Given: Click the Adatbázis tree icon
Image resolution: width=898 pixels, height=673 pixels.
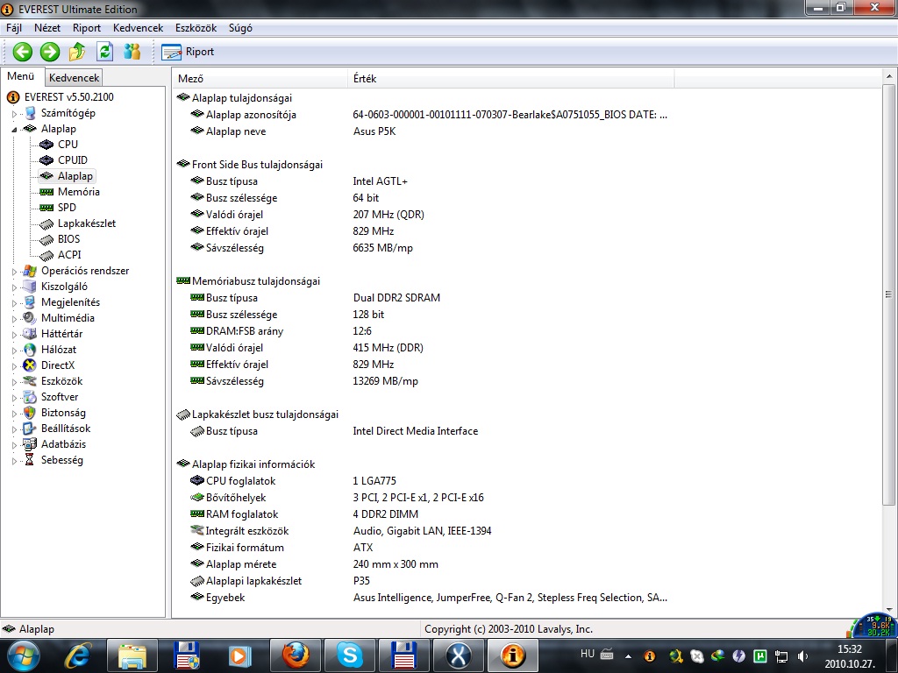Looking at the screenshot, I should pos(29,444).
